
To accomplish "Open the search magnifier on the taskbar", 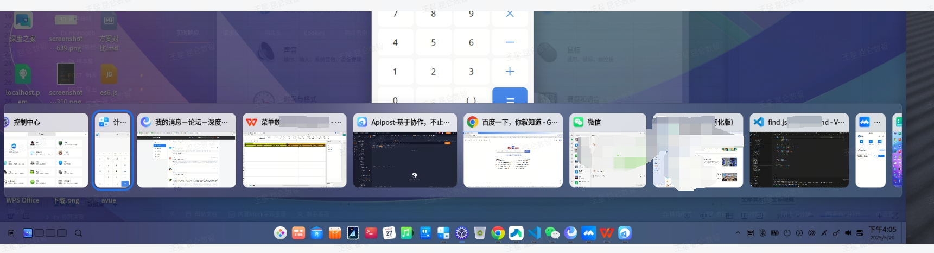I will tap(78, 233).
